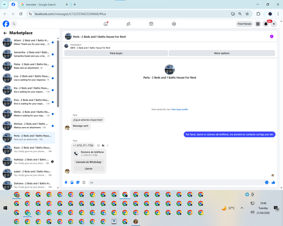Follow the View buyer profile link

coord(179,110)
